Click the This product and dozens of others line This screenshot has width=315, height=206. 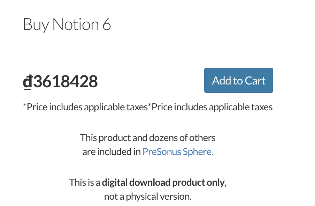pyautogui.click(x=148, y=138)
